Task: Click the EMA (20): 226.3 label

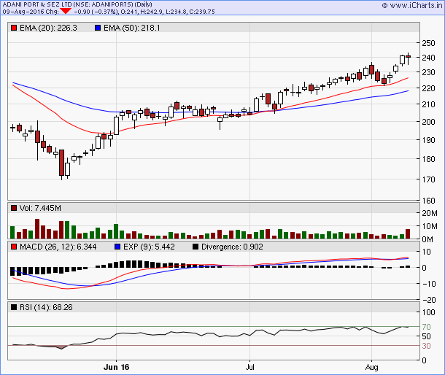Action: pos(48,28)
